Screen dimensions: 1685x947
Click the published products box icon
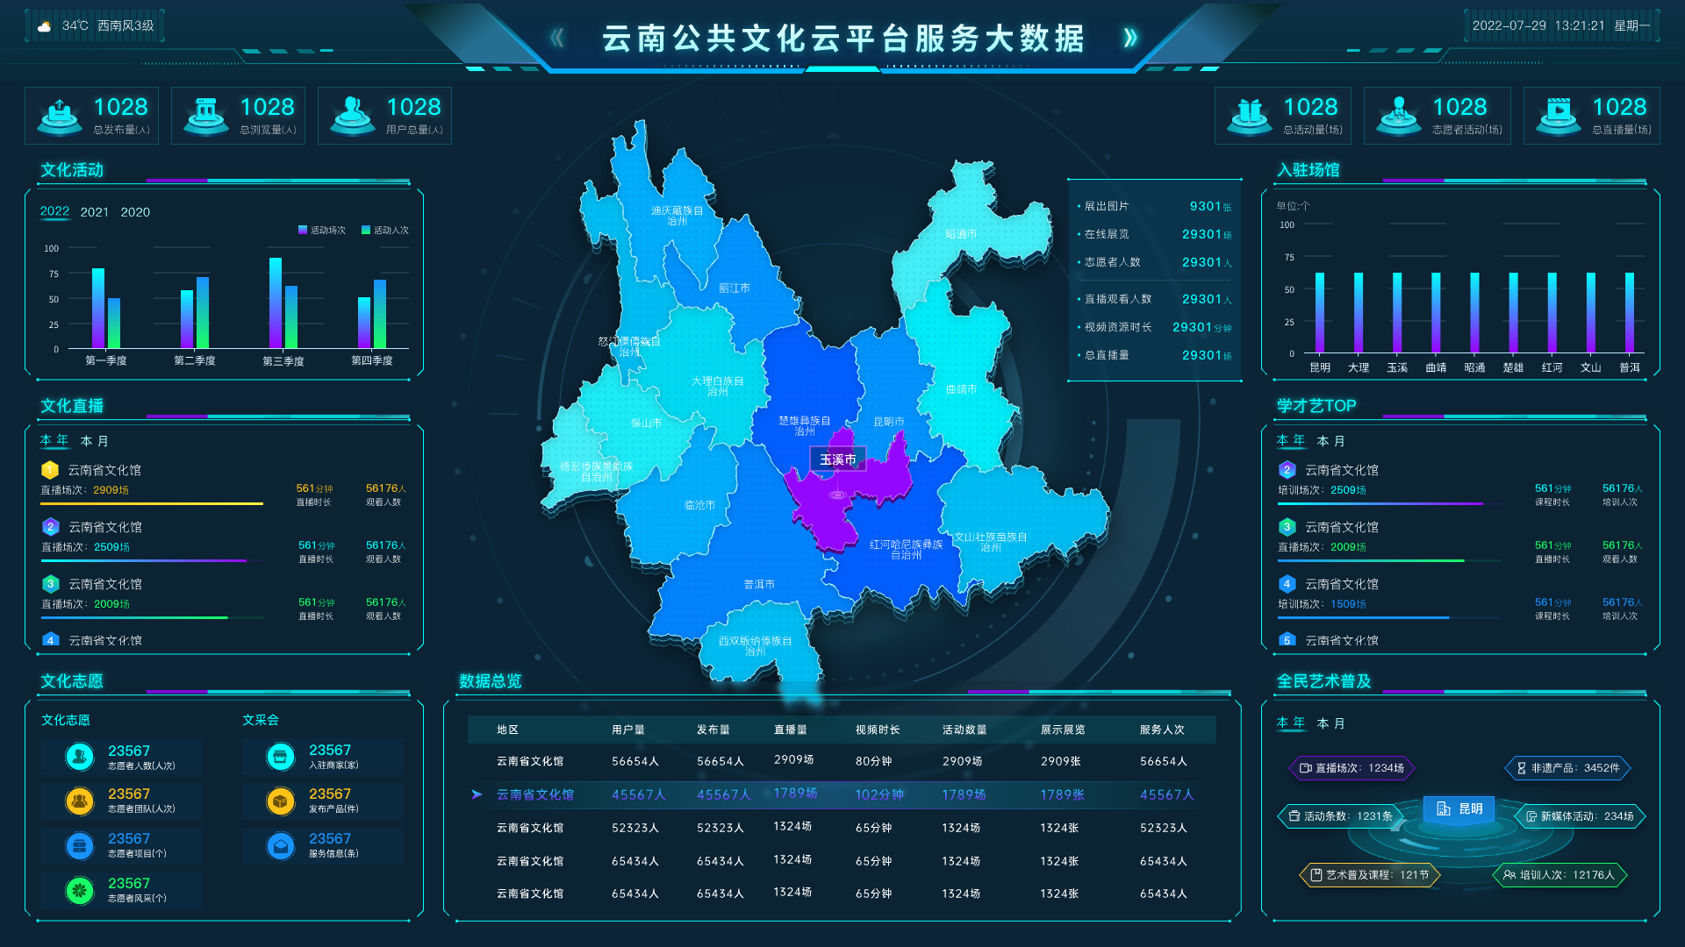(x=281, y=801)
